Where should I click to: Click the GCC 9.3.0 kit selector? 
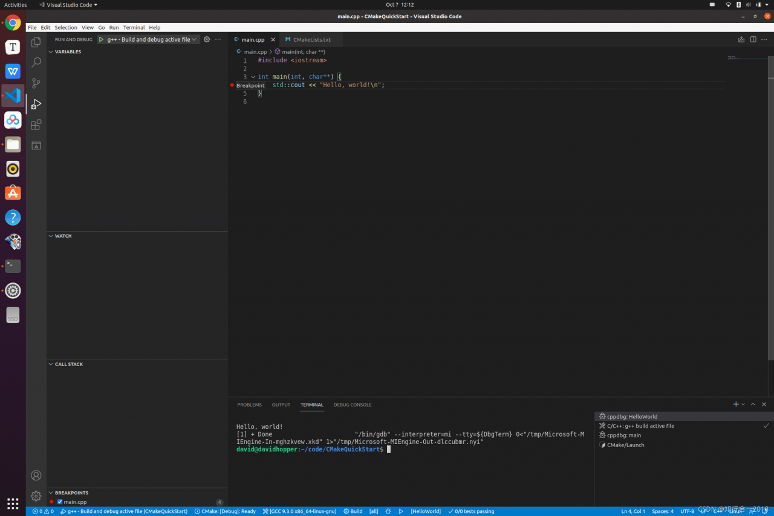click(299, 511)
